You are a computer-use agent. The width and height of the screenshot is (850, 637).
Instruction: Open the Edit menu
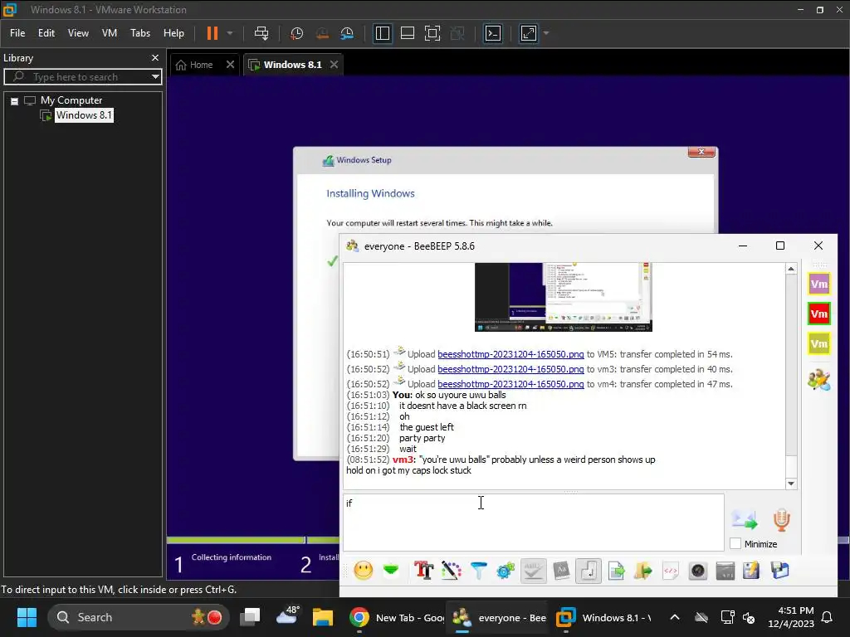coord(46,33)
